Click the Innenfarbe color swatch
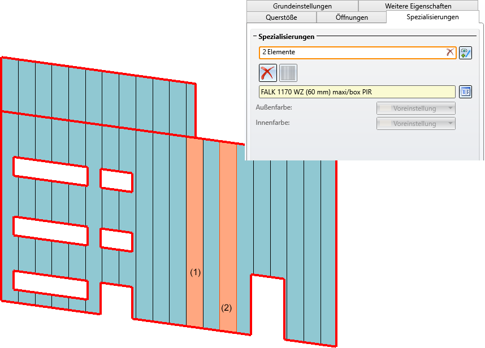485x348 pixels. tap(386, 123)
